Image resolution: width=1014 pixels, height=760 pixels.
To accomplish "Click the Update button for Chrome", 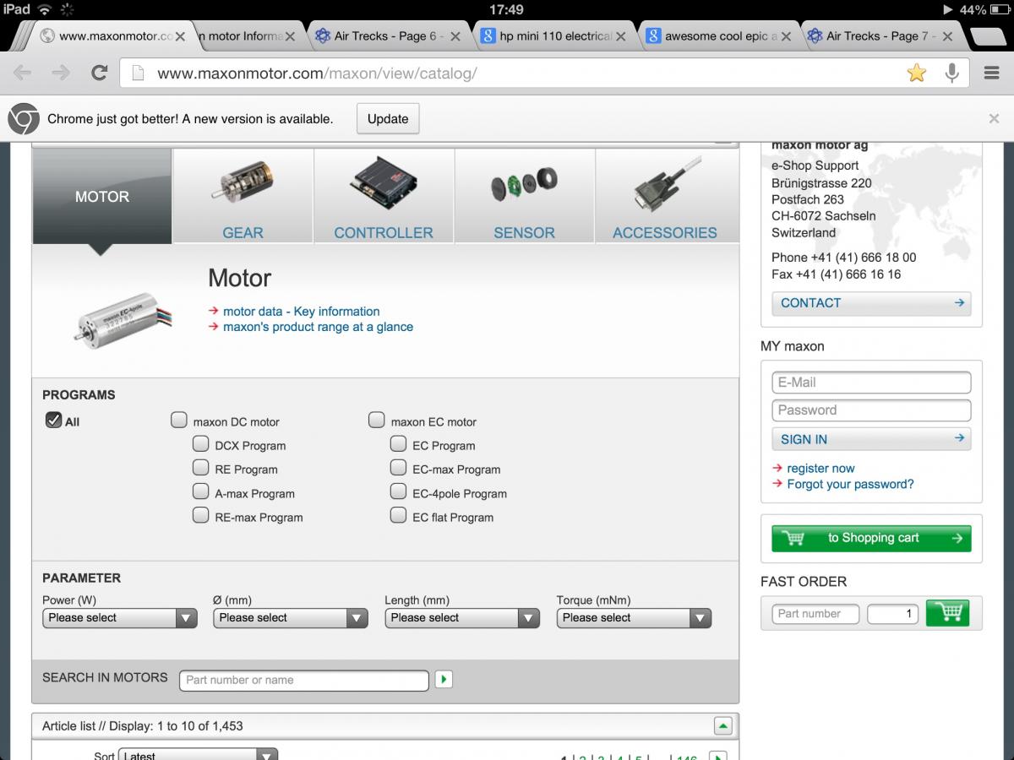I will pyautogui.click(x=388, y=119).
